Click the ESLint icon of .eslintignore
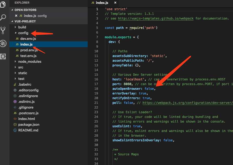 [x=15, y=96]
